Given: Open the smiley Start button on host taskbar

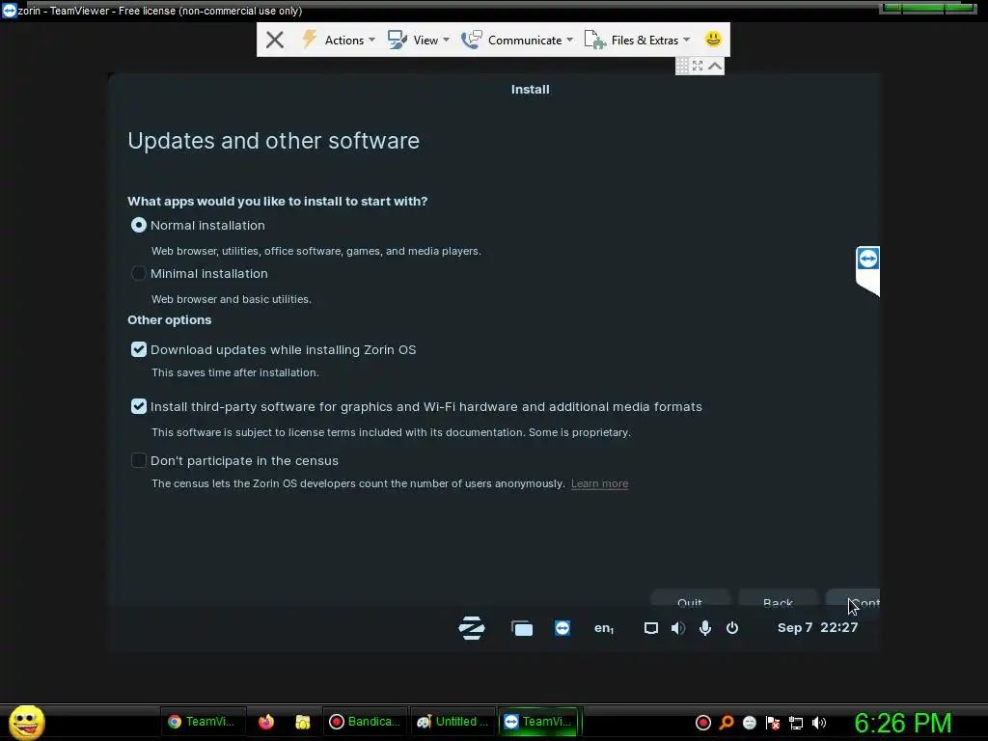Looking at the screenshot, I should pyautogui.click(x=26, y=722).
